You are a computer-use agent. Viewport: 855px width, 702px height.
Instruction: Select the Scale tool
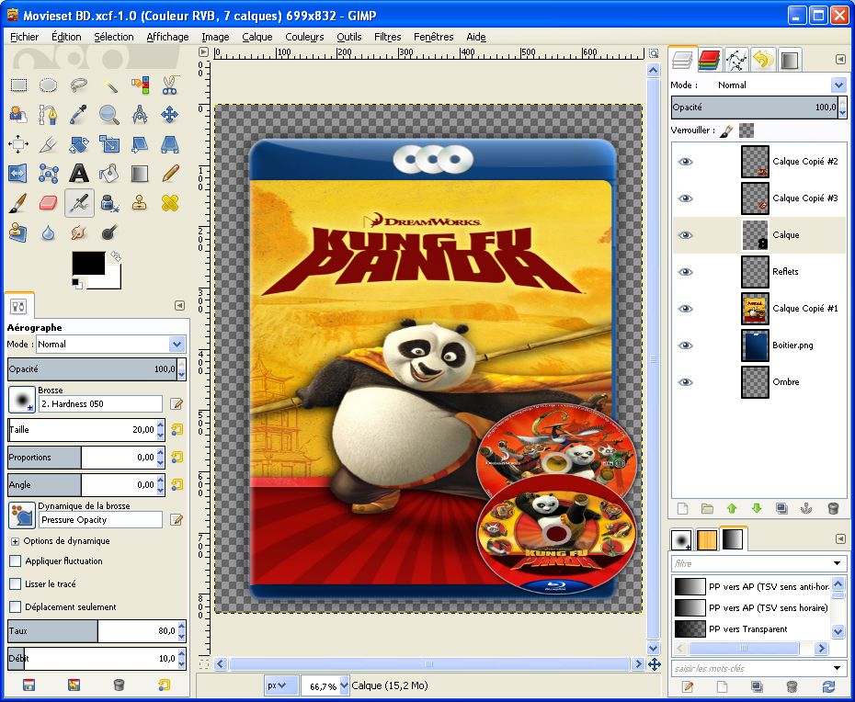109,144
